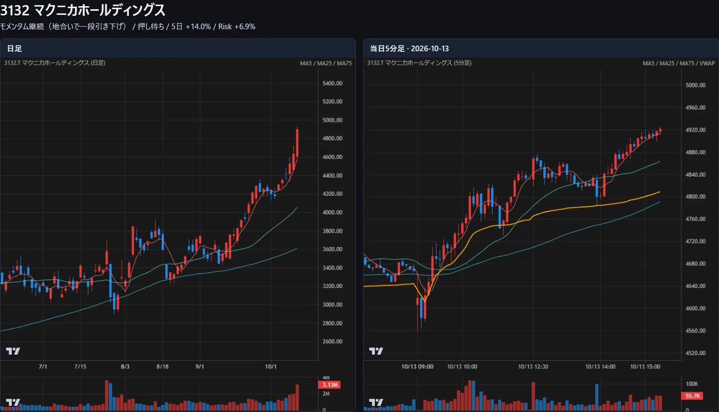Click the 7/15 date axis label
719x412 pixels.
point(81,367)
